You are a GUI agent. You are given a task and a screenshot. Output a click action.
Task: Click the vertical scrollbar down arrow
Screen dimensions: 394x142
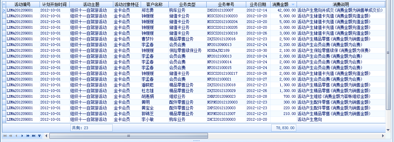(x=388, y=130)
